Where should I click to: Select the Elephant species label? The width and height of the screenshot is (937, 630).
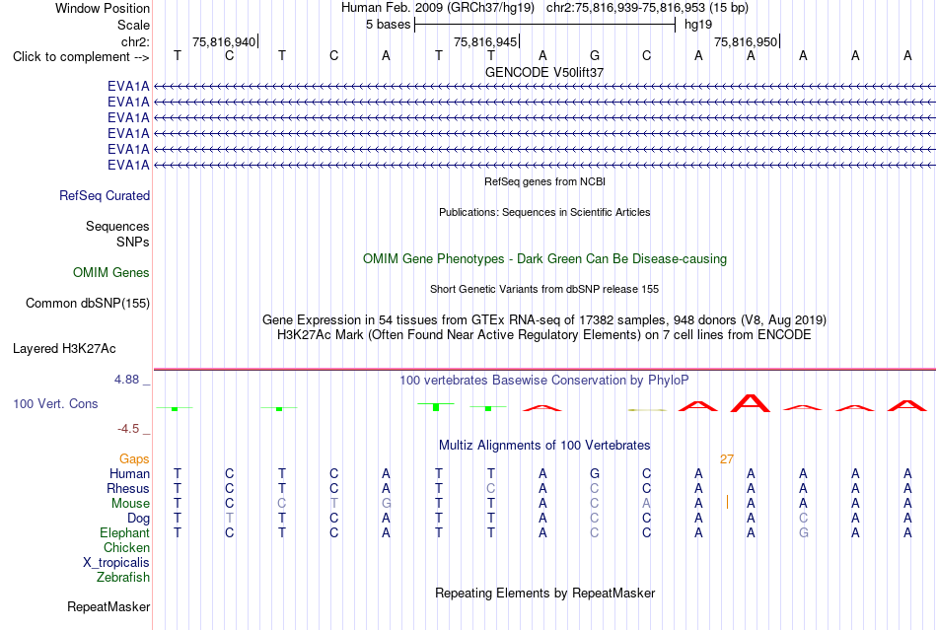pyautogui.click(x=124, y=532)
